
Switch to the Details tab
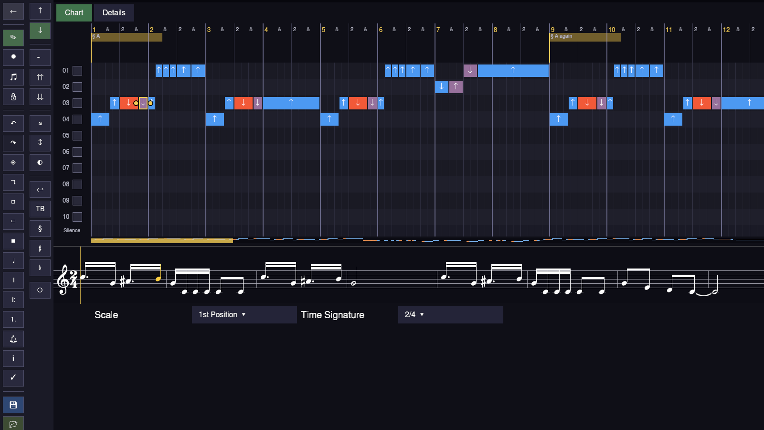point(114,13)
